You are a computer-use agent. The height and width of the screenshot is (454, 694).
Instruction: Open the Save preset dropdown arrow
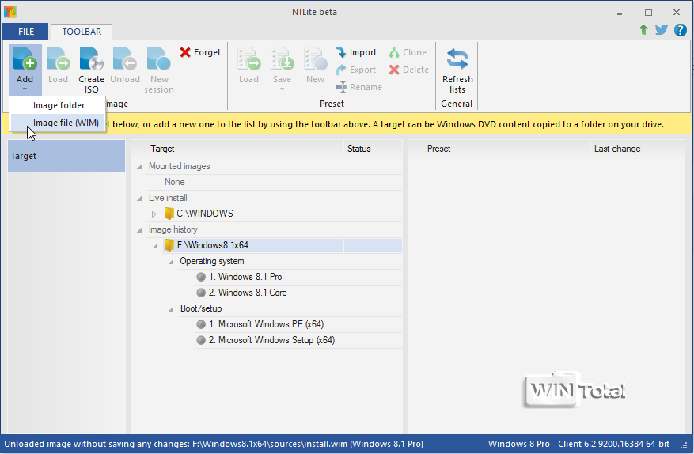click(282, 89)
